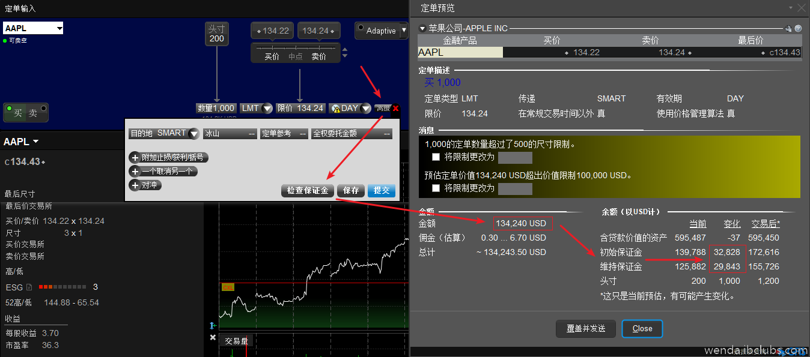
Task: Enable the Adaptive algo toggle
Action: (361, 28)
